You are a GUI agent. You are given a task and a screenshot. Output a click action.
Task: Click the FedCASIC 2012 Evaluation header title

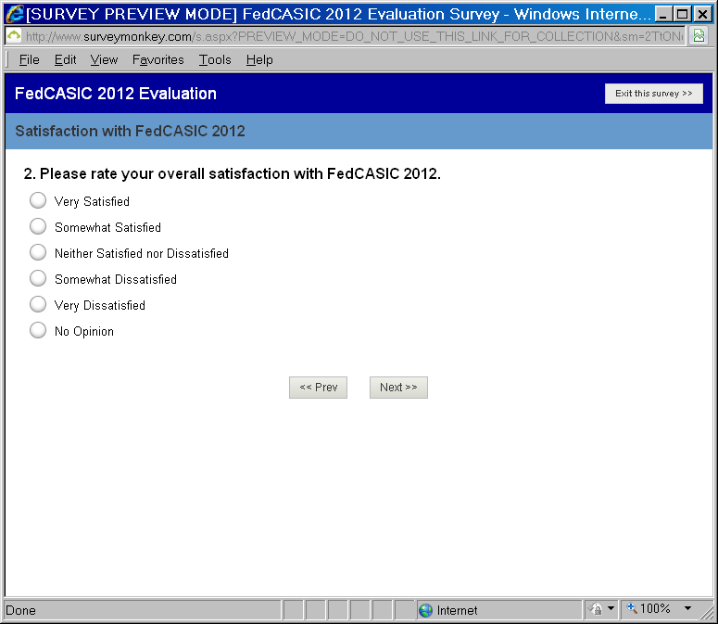[x=116, y=94]
